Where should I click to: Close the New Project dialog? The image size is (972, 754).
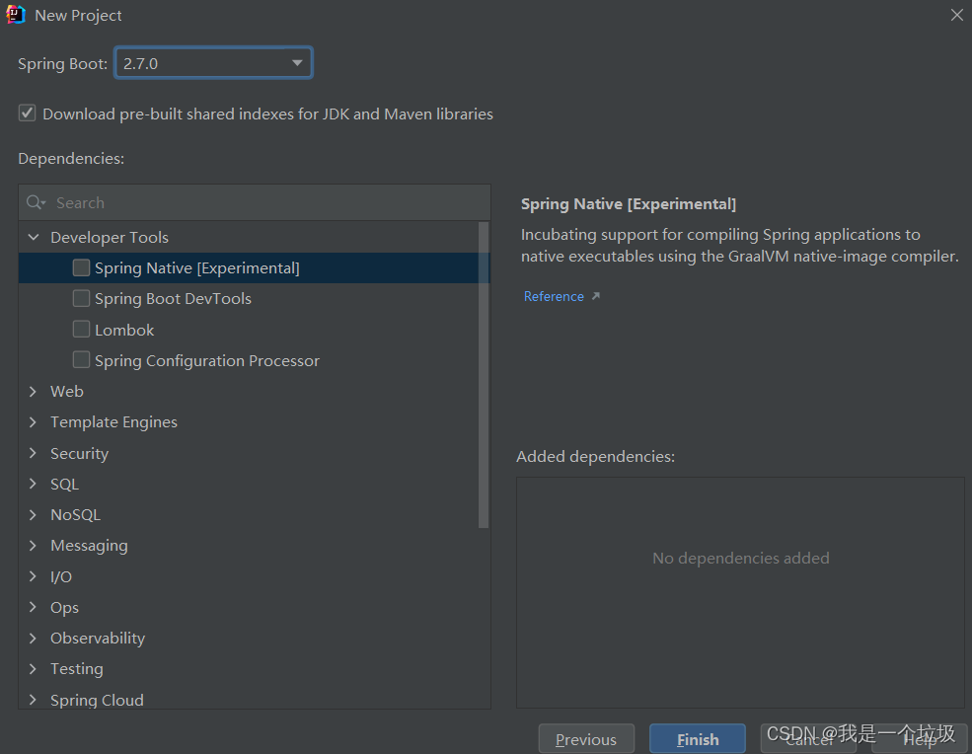tap(957, 15)
